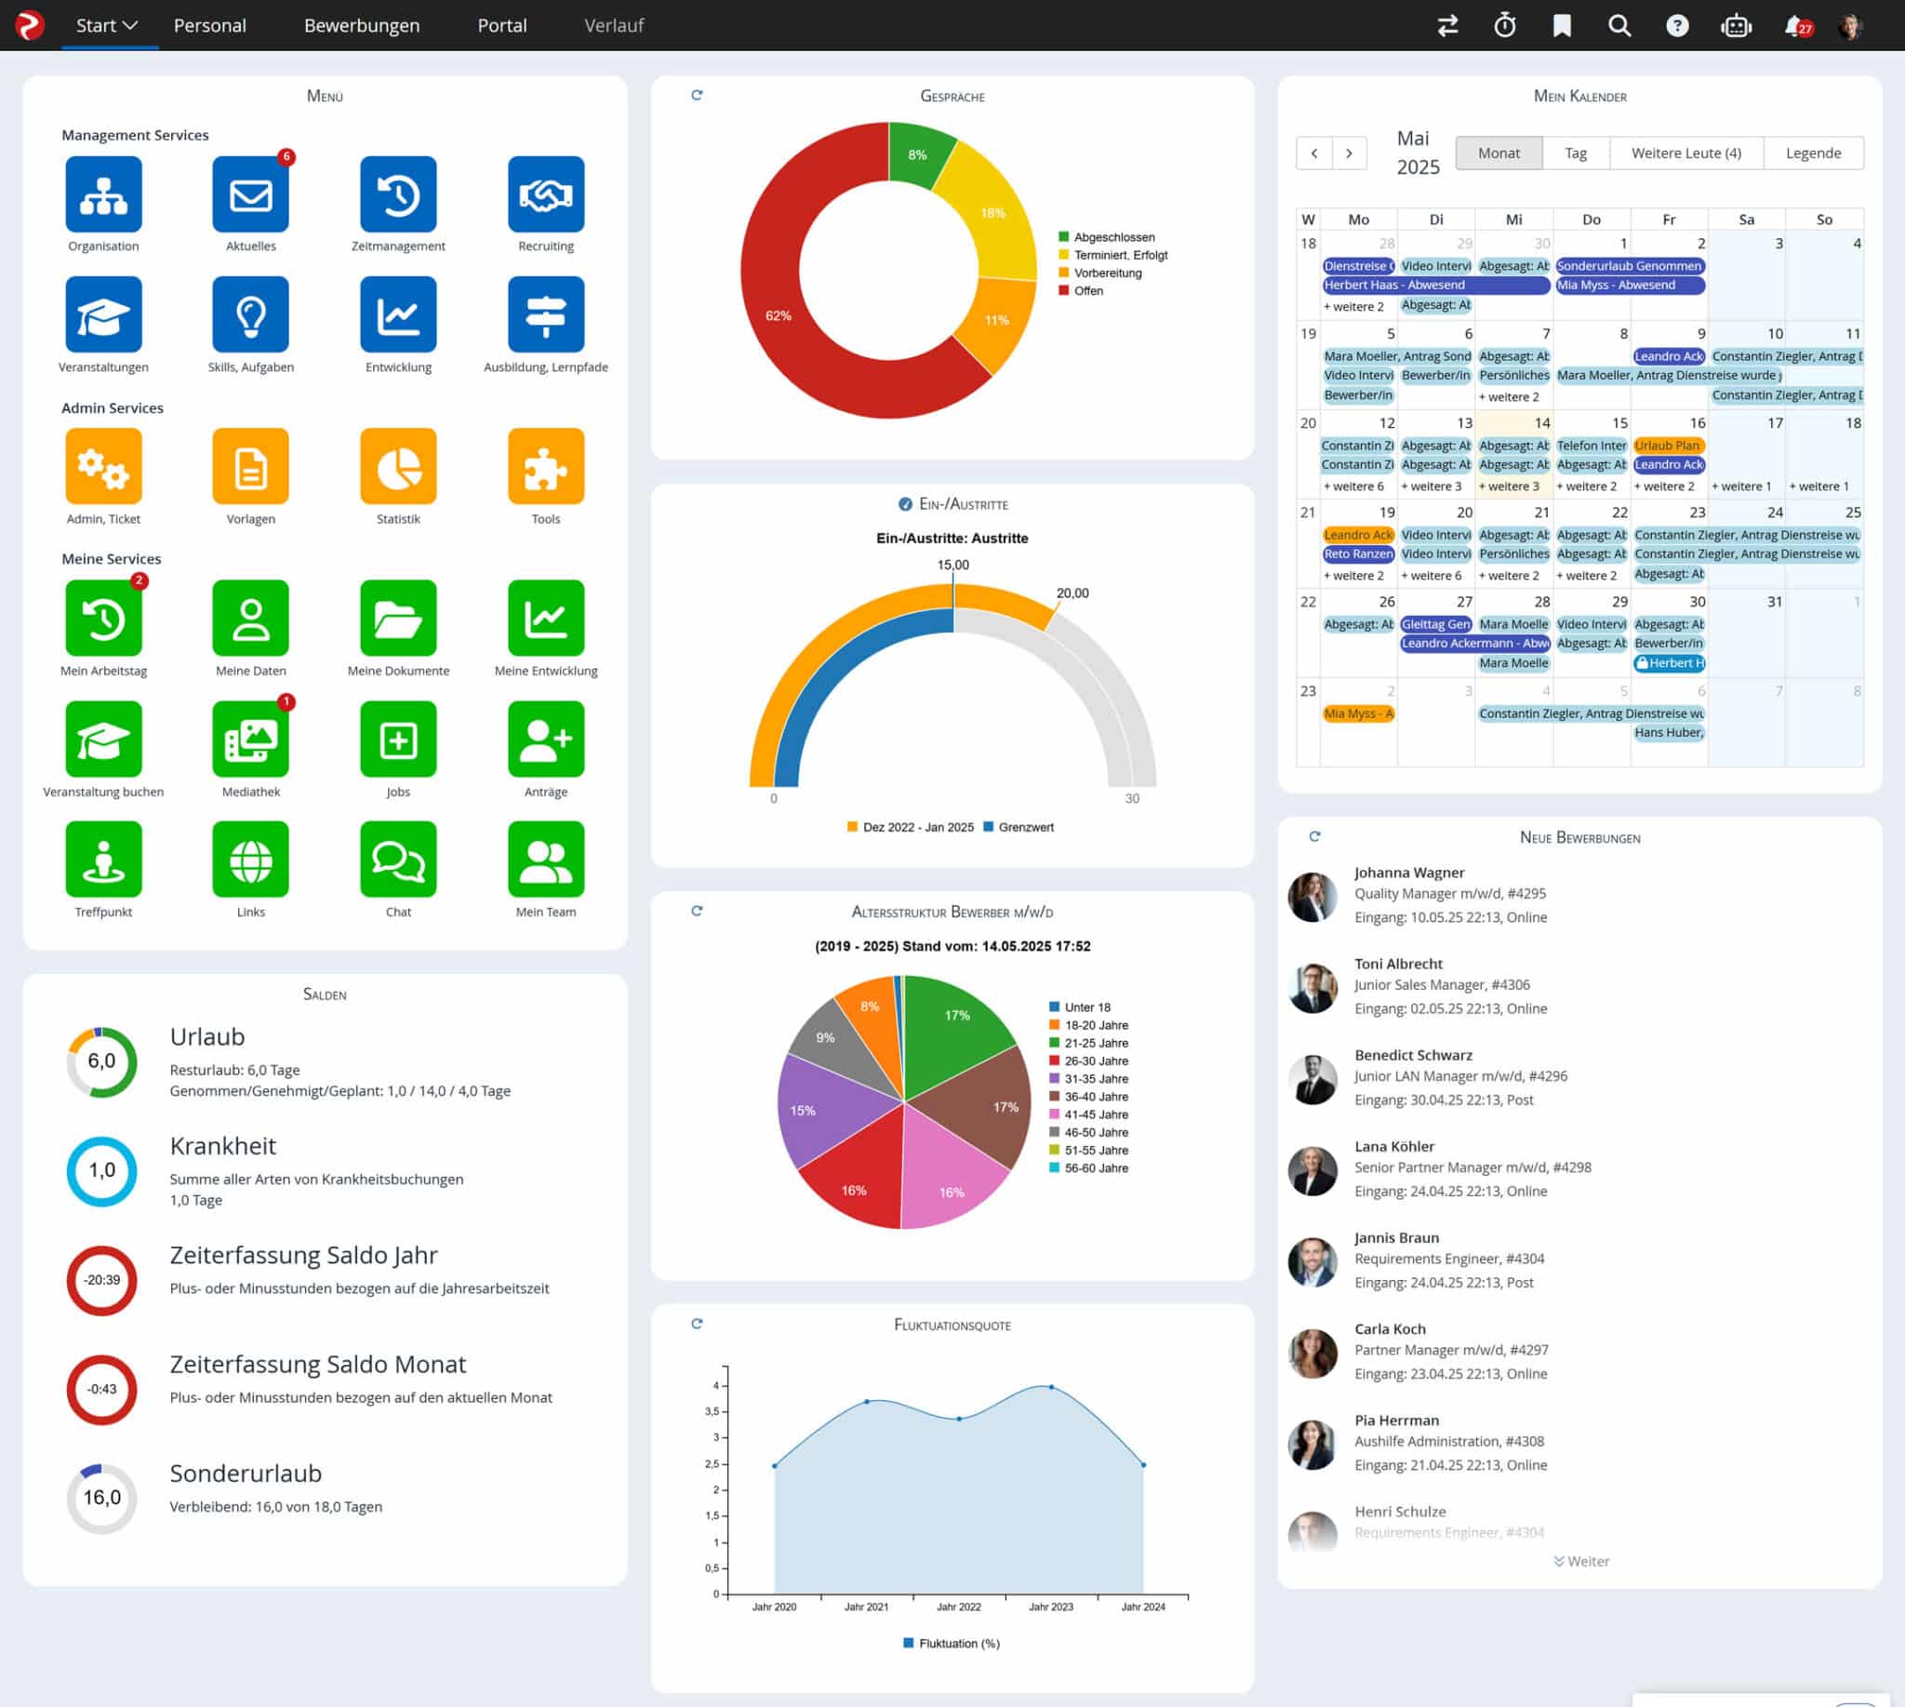The height and width of the screenshot is (1707, 1905).
Task: Refresh the Gespräche chart
Action: point(697,95)
